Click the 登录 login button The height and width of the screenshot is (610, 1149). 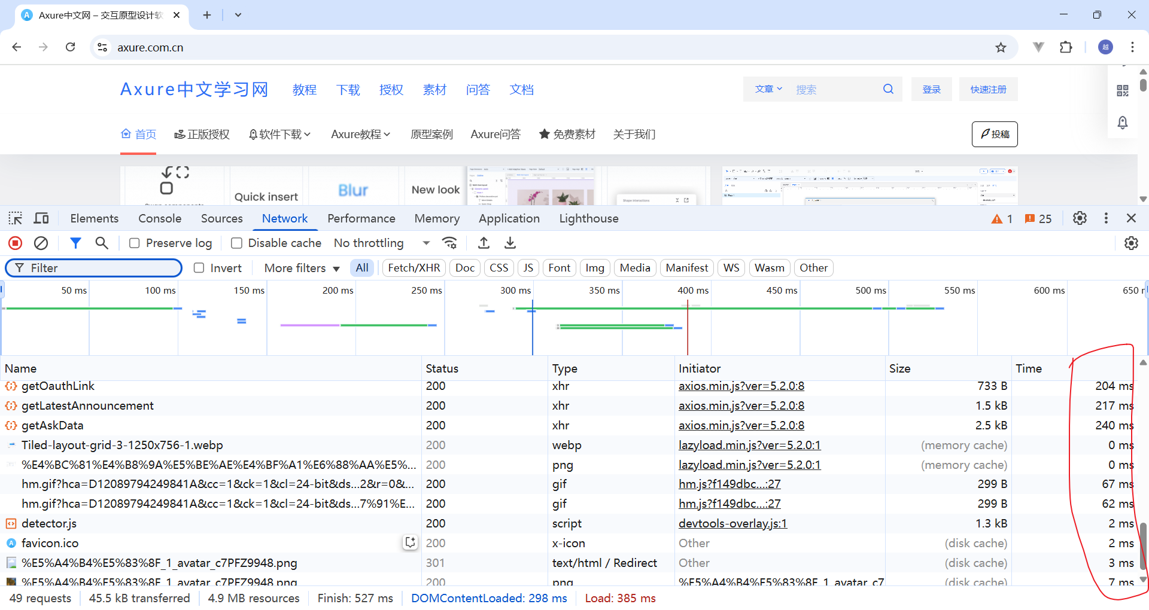coord(932,89)
